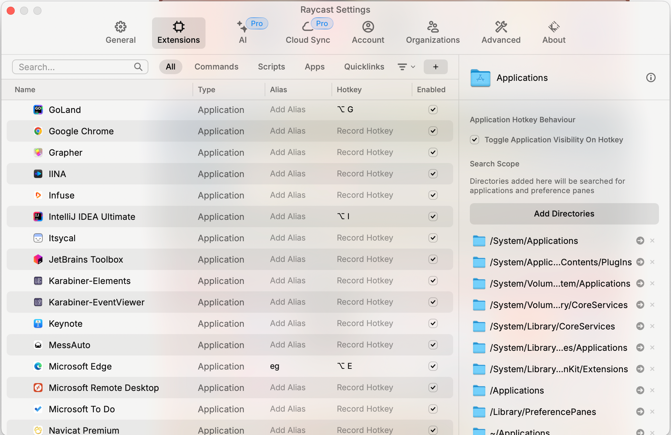Open the About tab
Image resolution: width=671 pixels, height=435 pixels.
554,33
